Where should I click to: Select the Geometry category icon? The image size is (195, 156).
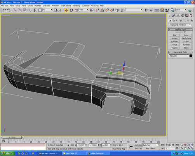coord(170,21)
